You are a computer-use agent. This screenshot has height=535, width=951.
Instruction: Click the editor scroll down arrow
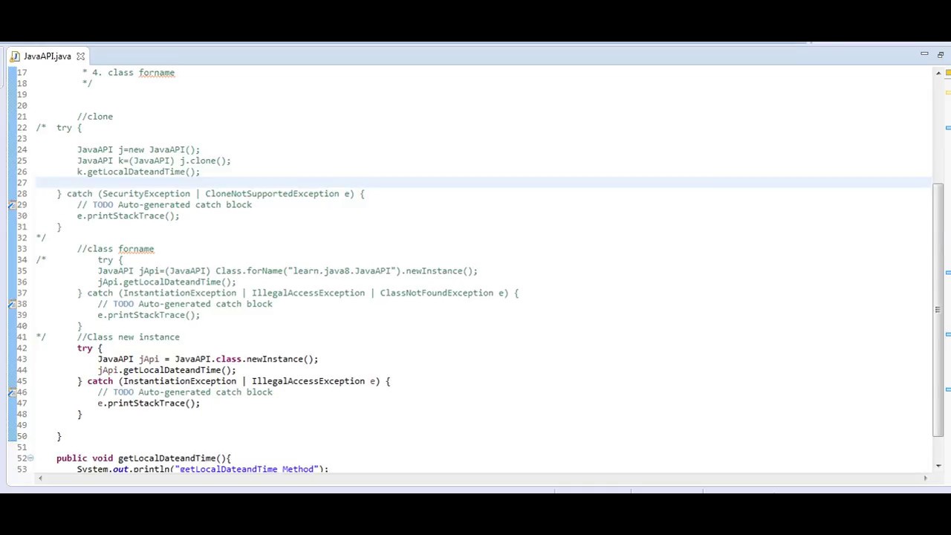[938, 465]
